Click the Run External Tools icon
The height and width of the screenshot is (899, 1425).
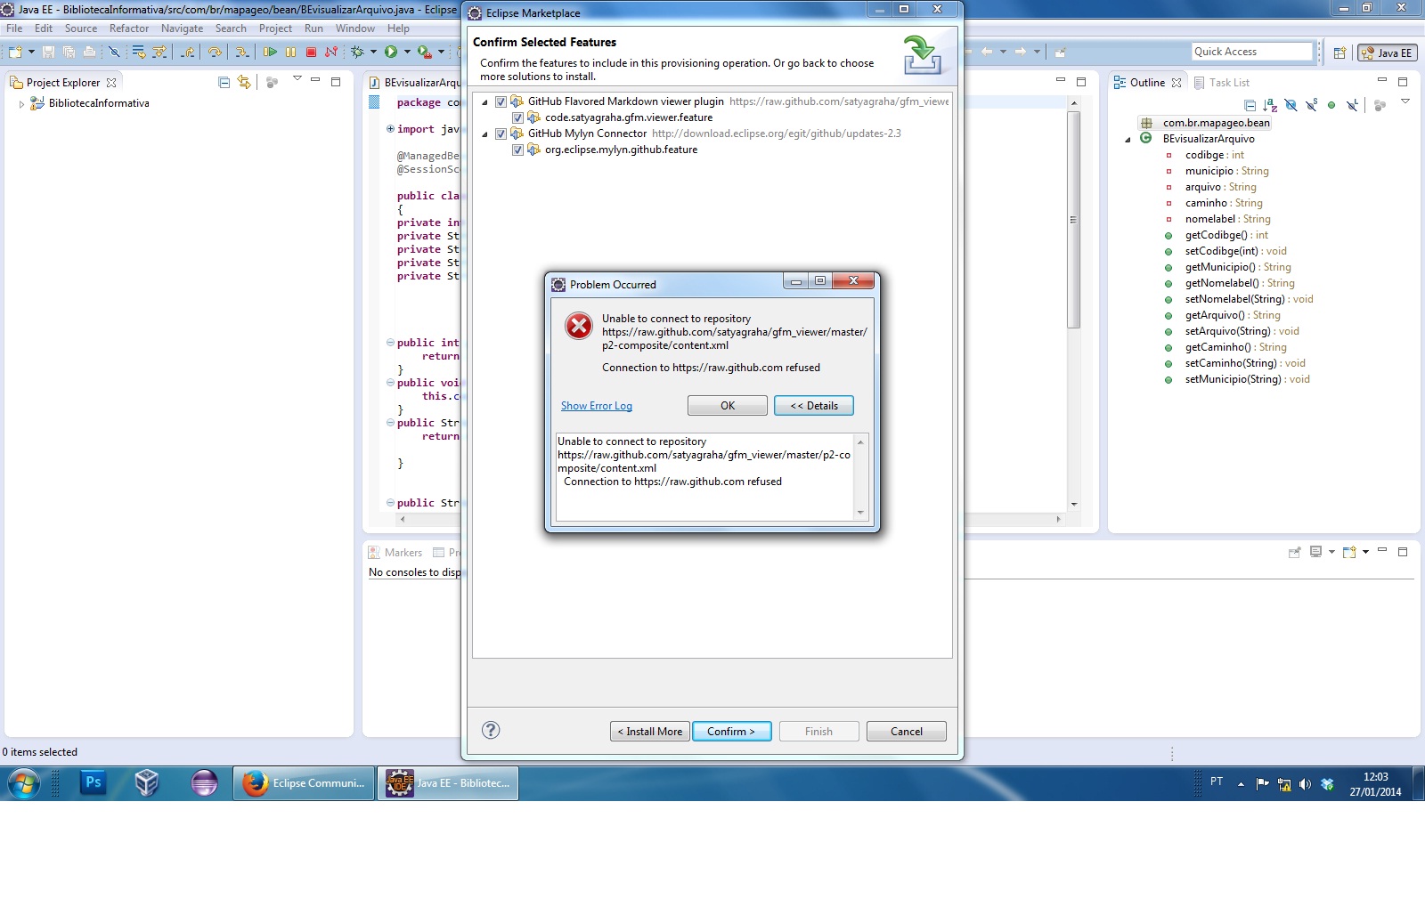(x=425, y=52)
